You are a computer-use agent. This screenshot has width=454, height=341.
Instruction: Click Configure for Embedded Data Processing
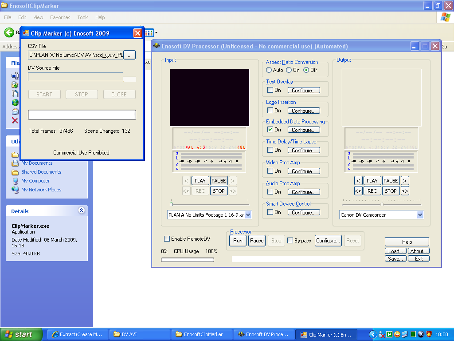[x=304, y=130]
